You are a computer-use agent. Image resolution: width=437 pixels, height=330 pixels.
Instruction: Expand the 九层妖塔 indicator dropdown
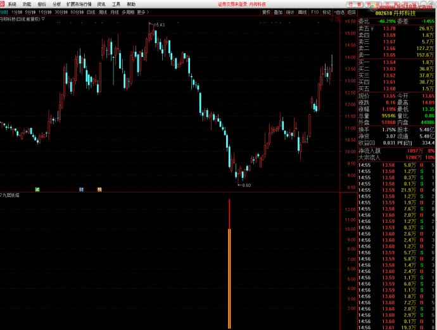tap(1, 195)
